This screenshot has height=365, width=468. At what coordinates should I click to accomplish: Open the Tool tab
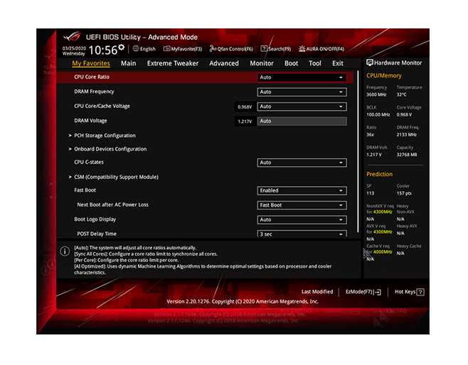point(315,63)
